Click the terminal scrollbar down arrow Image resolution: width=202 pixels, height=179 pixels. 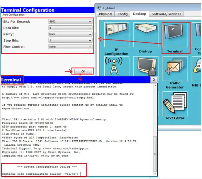pyautogui.click(x=155, y=174)
